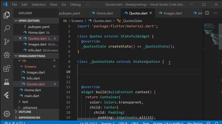Image resolution: width=222 pixels, height=124 pixels.
Task: Open Home.dart in the lib folder
Action: [33, 90]
